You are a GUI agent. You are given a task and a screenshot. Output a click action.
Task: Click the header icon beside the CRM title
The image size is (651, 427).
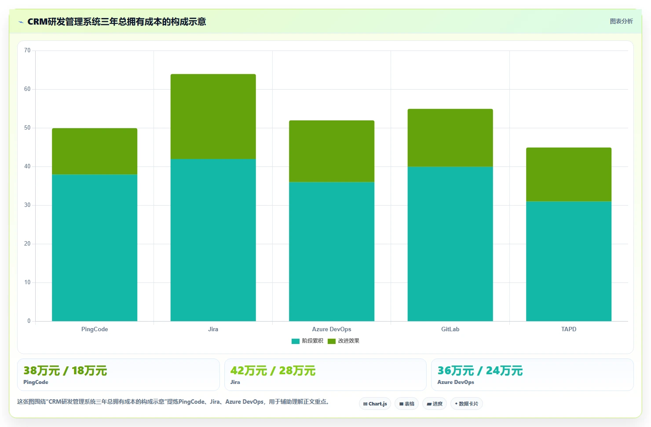coord(21,22)
